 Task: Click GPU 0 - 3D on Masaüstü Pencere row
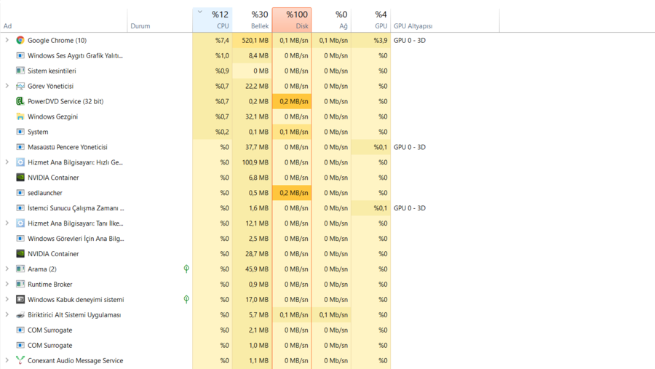pos(410,147)
